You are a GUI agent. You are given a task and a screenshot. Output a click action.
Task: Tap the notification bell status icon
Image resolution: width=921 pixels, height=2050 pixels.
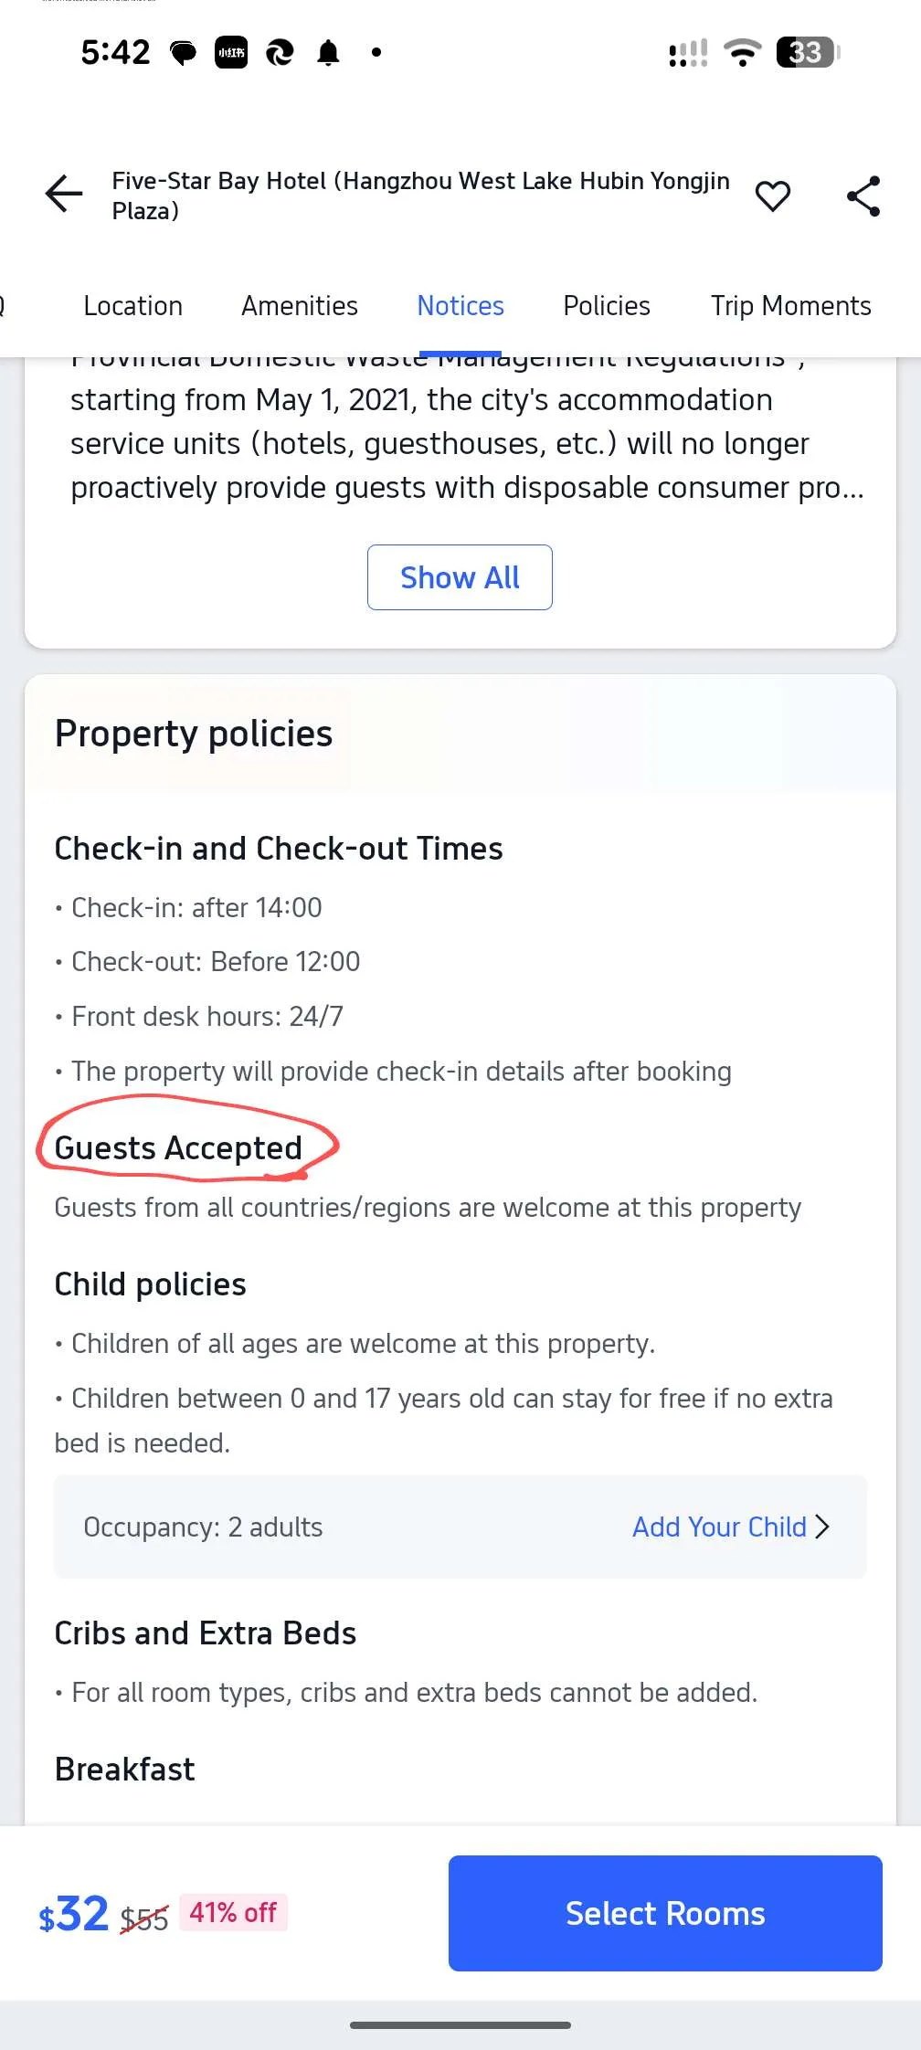(x=328, y=53)
